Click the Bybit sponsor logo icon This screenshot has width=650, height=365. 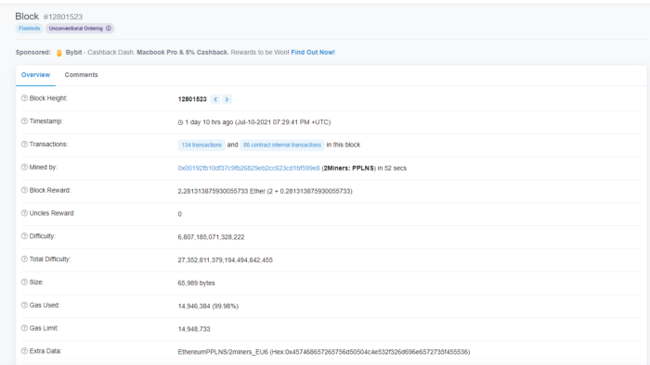tap(58, 53)
